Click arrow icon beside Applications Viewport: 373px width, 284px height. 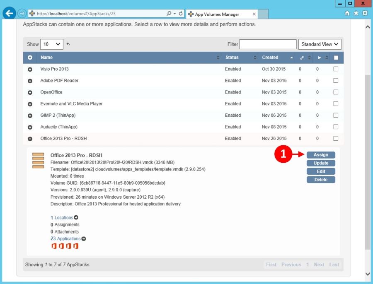(84, 238)
